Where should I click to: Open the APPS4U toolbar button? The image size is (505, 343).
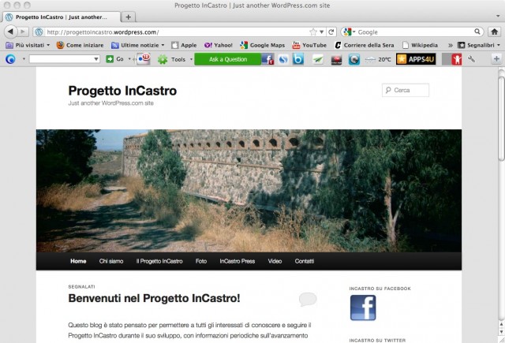[413, 59]
